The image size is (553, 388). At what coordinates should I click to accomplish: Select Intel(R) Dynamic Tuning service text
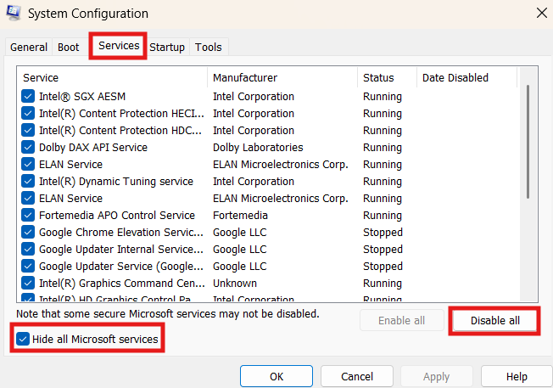(116, 181)
